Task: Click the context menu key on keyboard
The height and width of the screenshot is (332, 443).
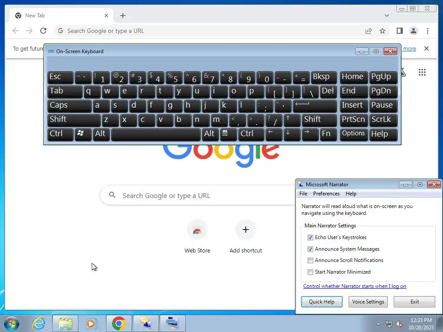Action: coord(228,134)
